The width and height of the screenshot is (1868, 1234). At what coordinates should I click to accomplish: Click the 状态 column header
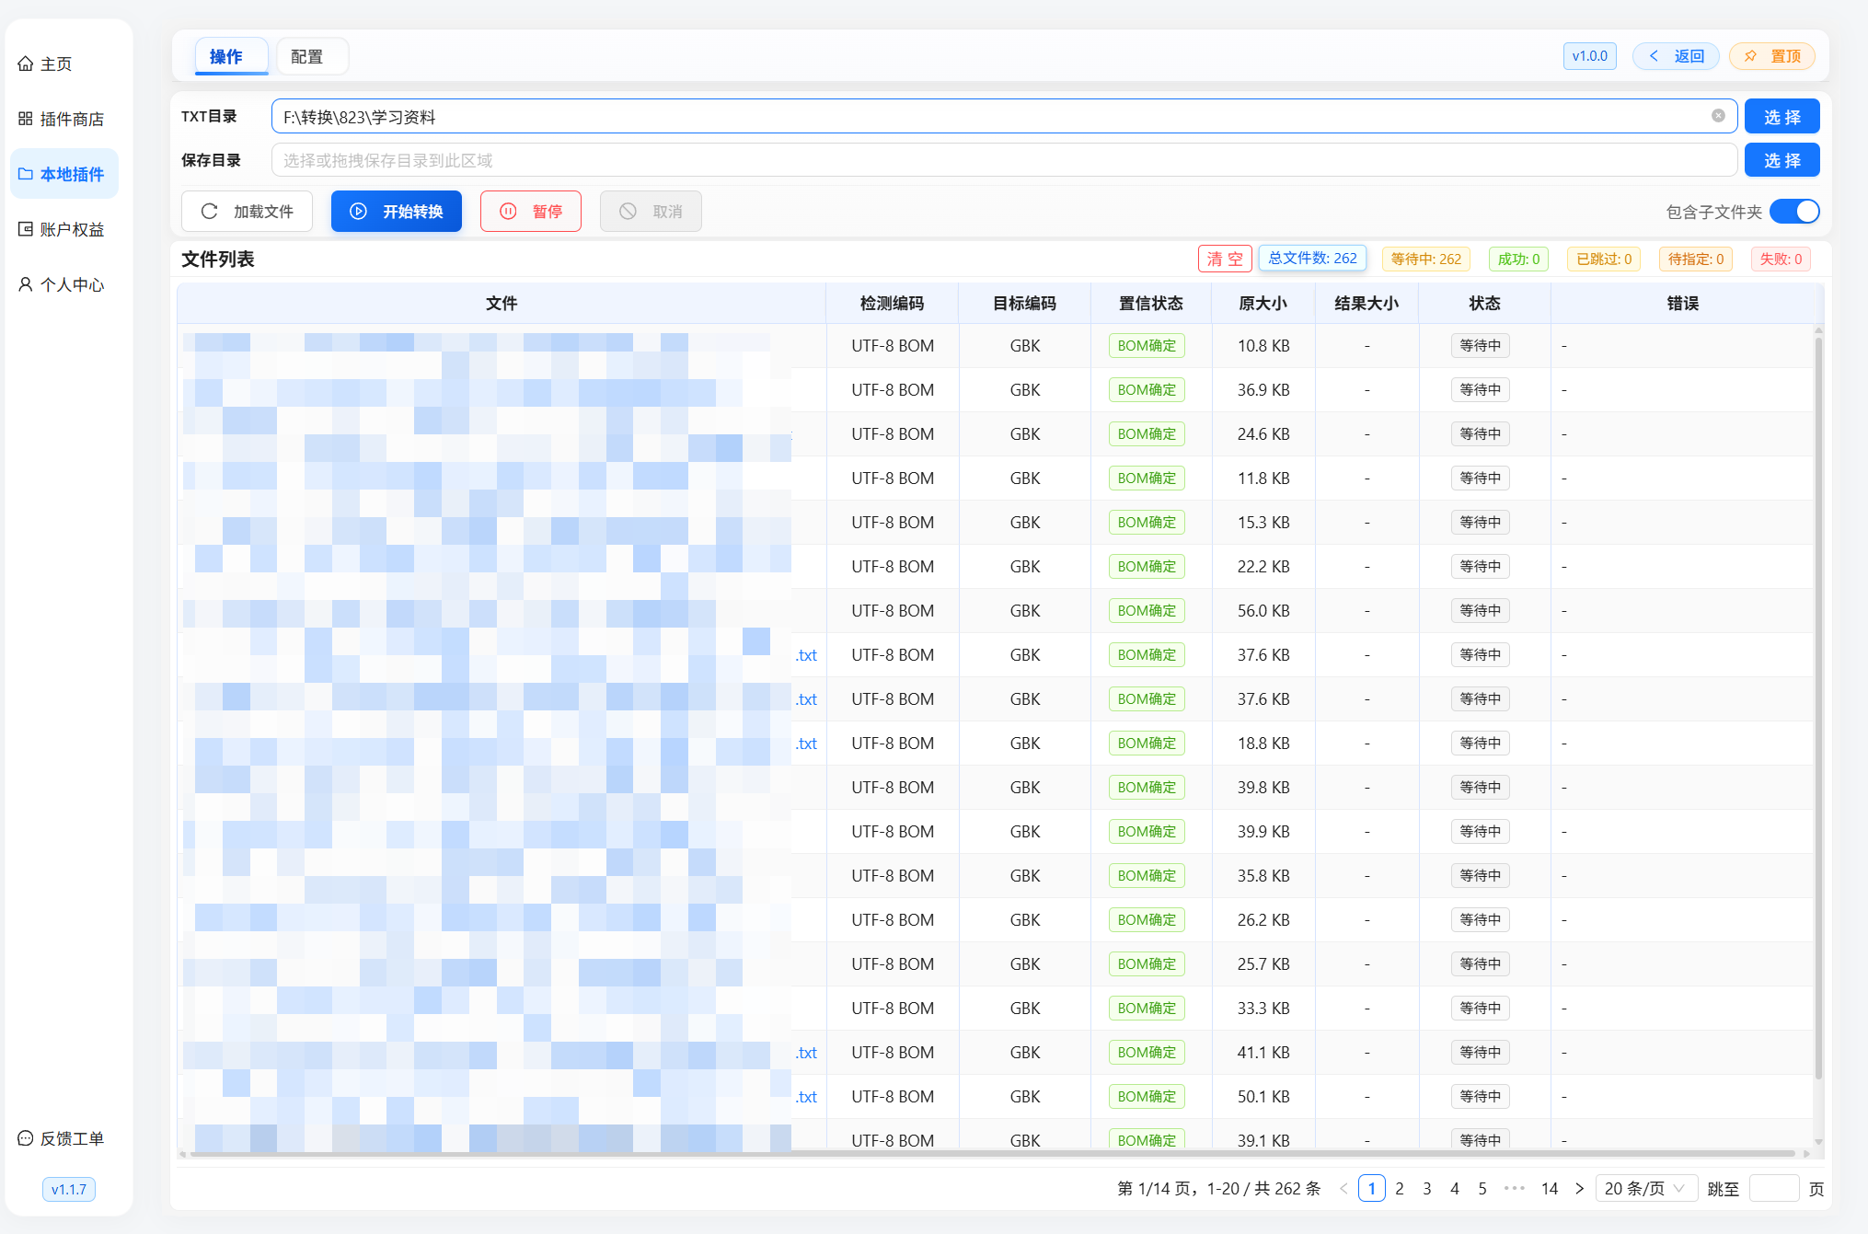pos(1484,304)
